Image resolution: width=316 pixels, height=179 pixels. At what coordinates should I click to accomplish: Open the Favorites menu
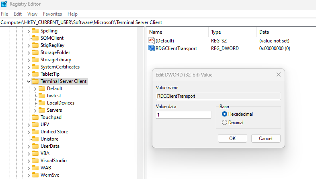[x=52, y=14]
